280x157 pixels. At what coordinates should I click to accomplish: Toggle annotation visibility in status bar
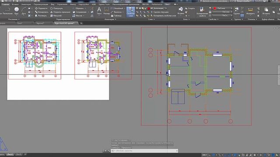point(247,155)
